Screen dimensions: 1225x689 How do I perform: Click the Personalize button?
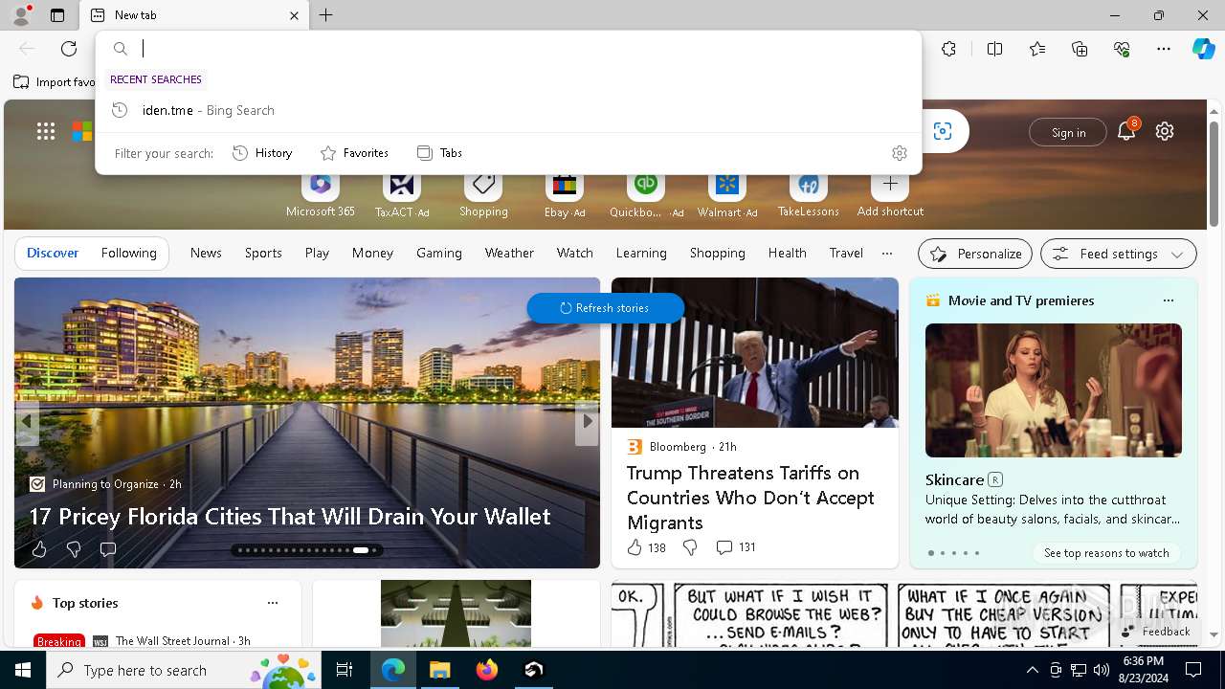coord(975,254)
